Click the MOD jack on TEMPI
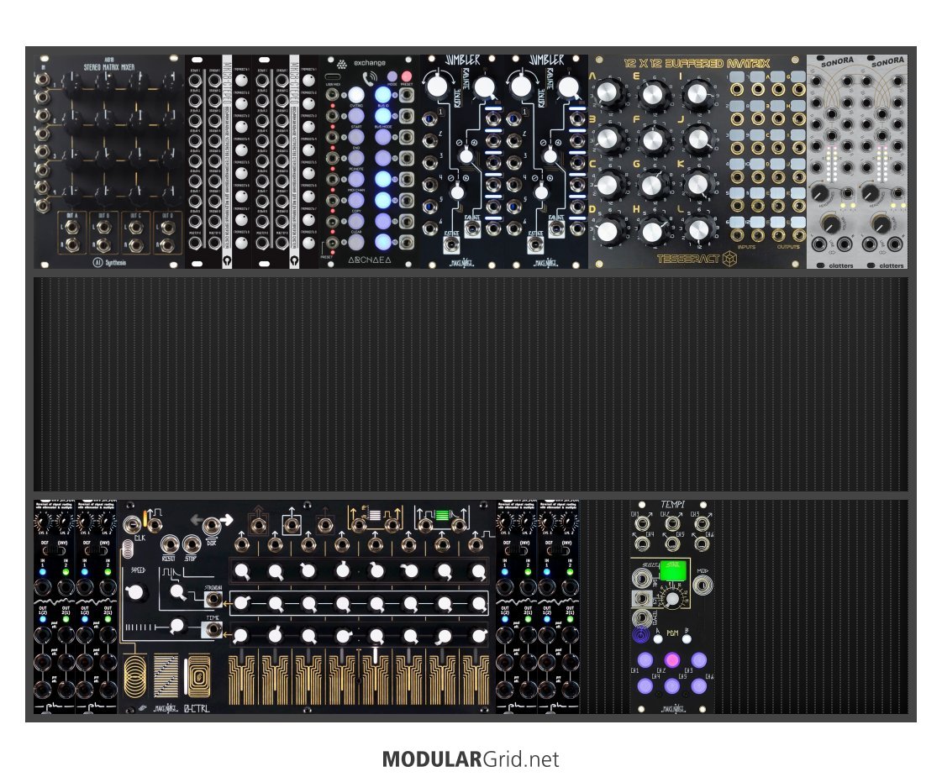This screenshot has height=777, width=942. (x=701, y=585)
